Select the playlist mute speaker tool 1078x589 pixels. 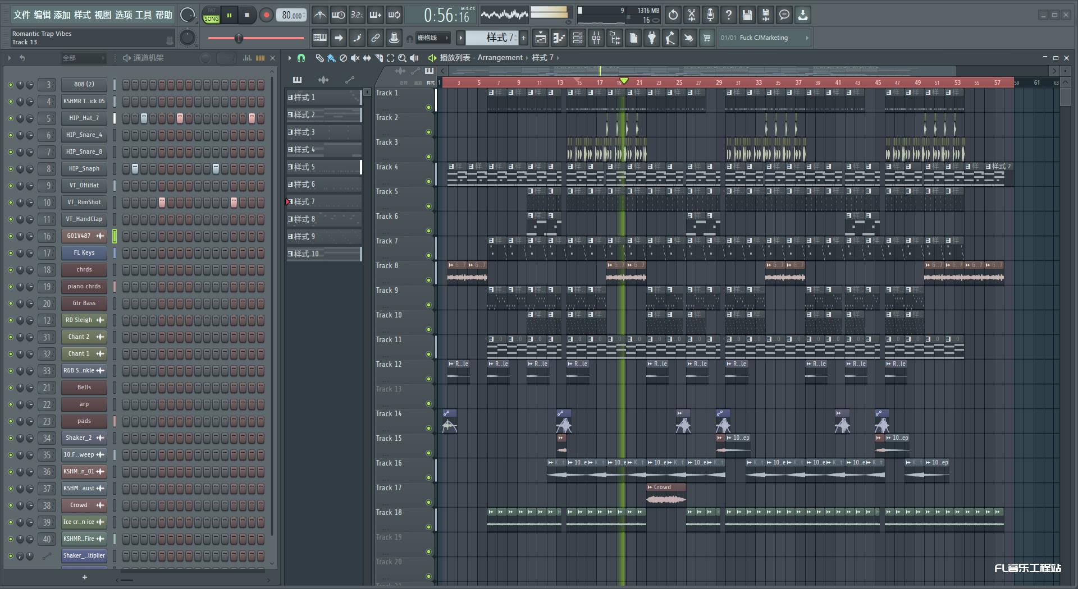(355, 58)
